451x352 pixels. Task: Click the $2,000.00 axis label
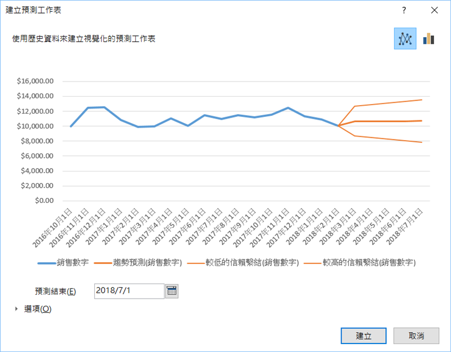click(x=37, y=186)
